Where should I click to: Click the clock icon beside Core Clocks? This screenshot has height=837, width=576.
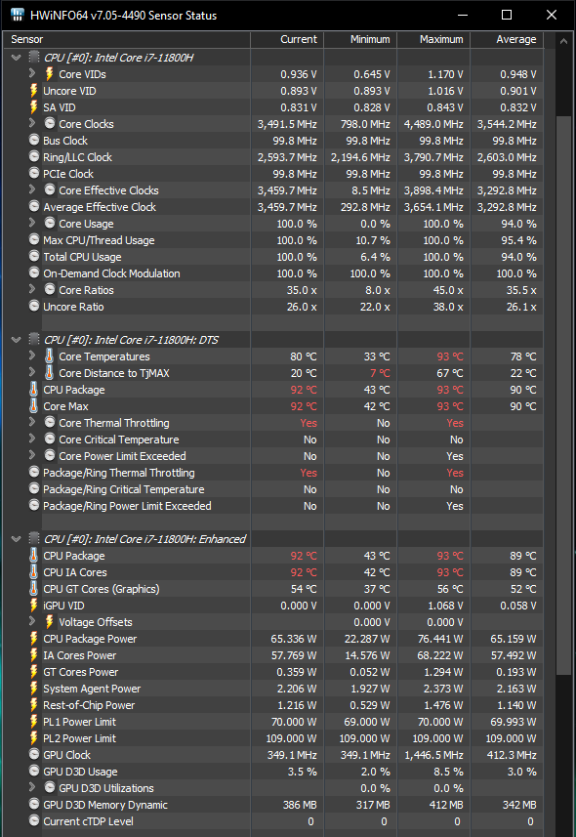coord(50,123)
